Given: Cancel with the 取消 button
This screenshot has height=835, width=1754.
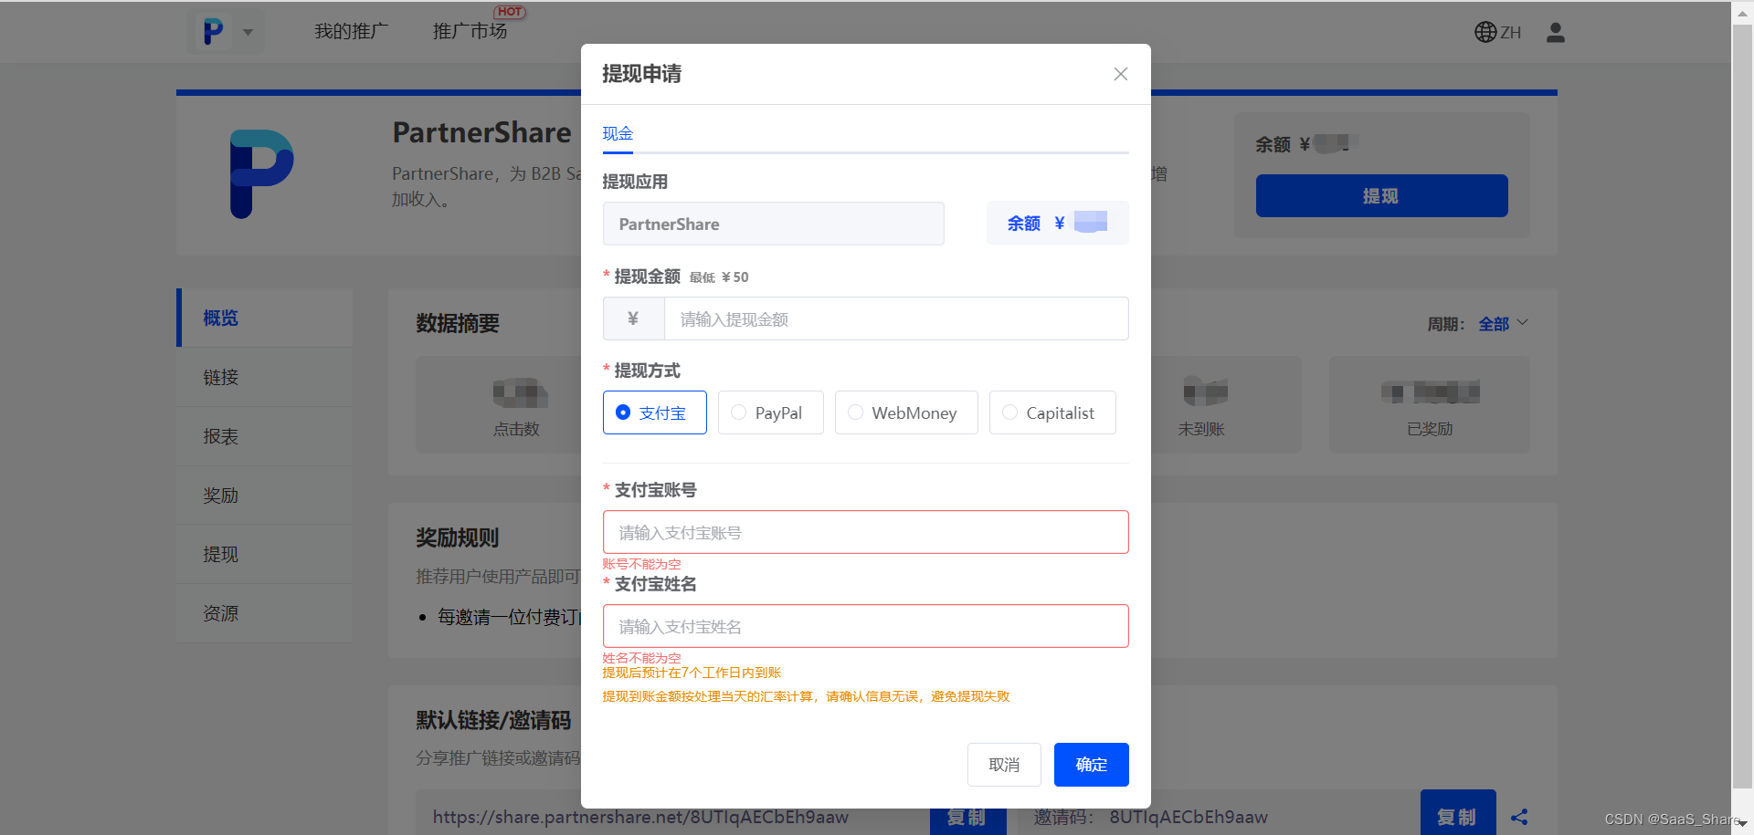Looking at the screenshot, I should click(x=1004, y=765).
